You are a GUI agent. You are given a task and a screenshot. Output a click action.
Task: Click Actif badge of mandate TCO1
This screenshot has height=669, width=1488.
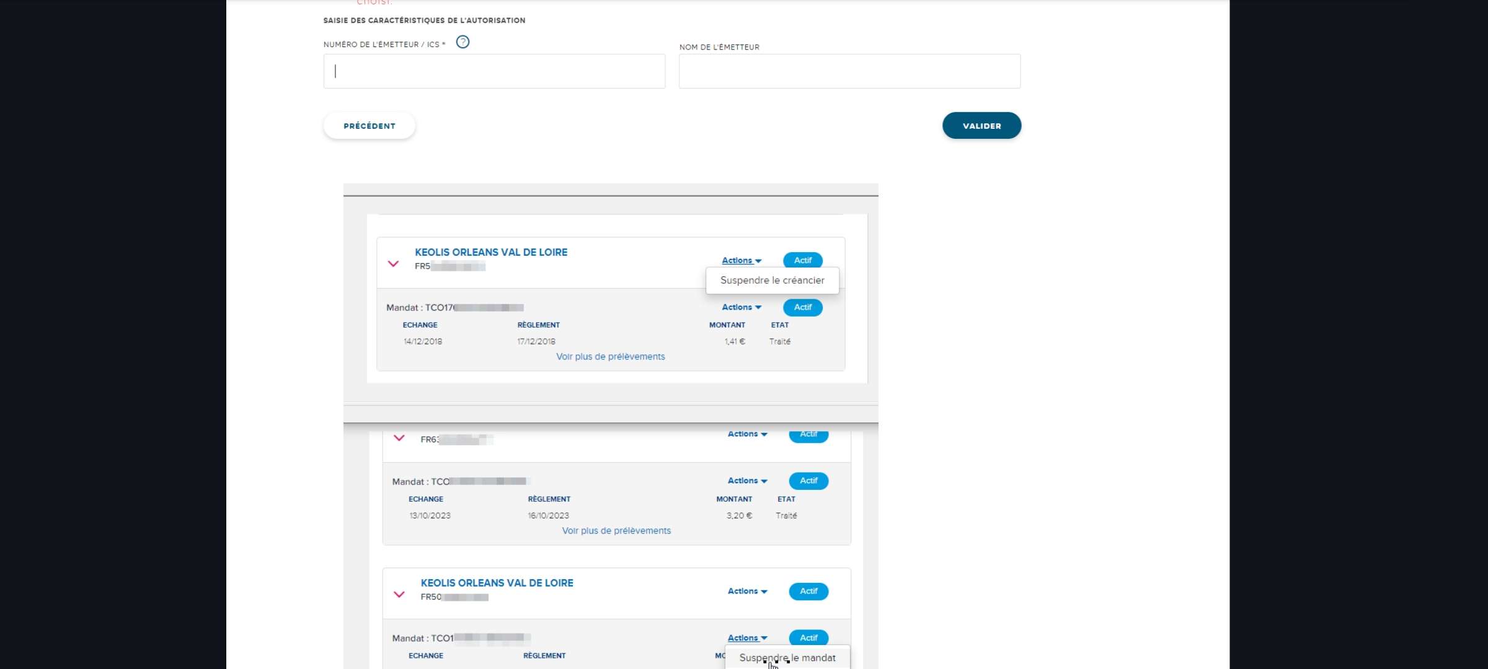(x=808, y=638)
